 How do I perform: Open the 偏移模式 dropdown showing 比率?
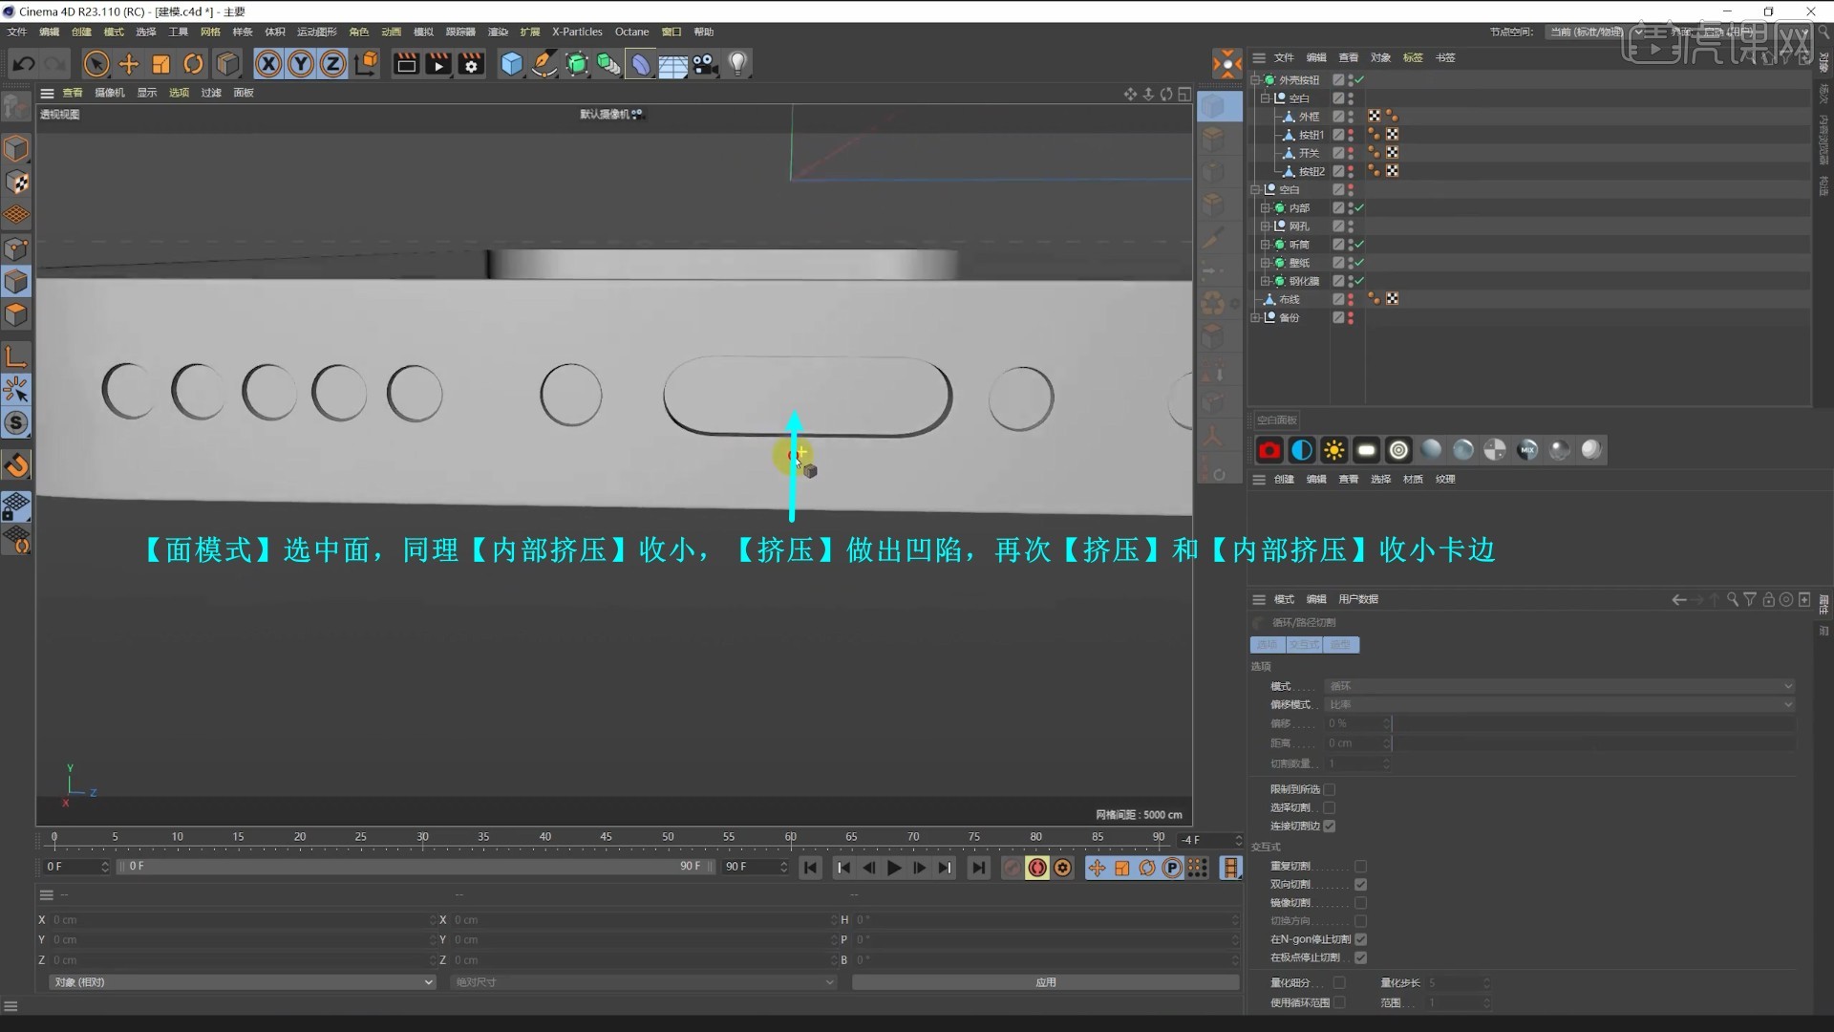tap(1557, 704)
